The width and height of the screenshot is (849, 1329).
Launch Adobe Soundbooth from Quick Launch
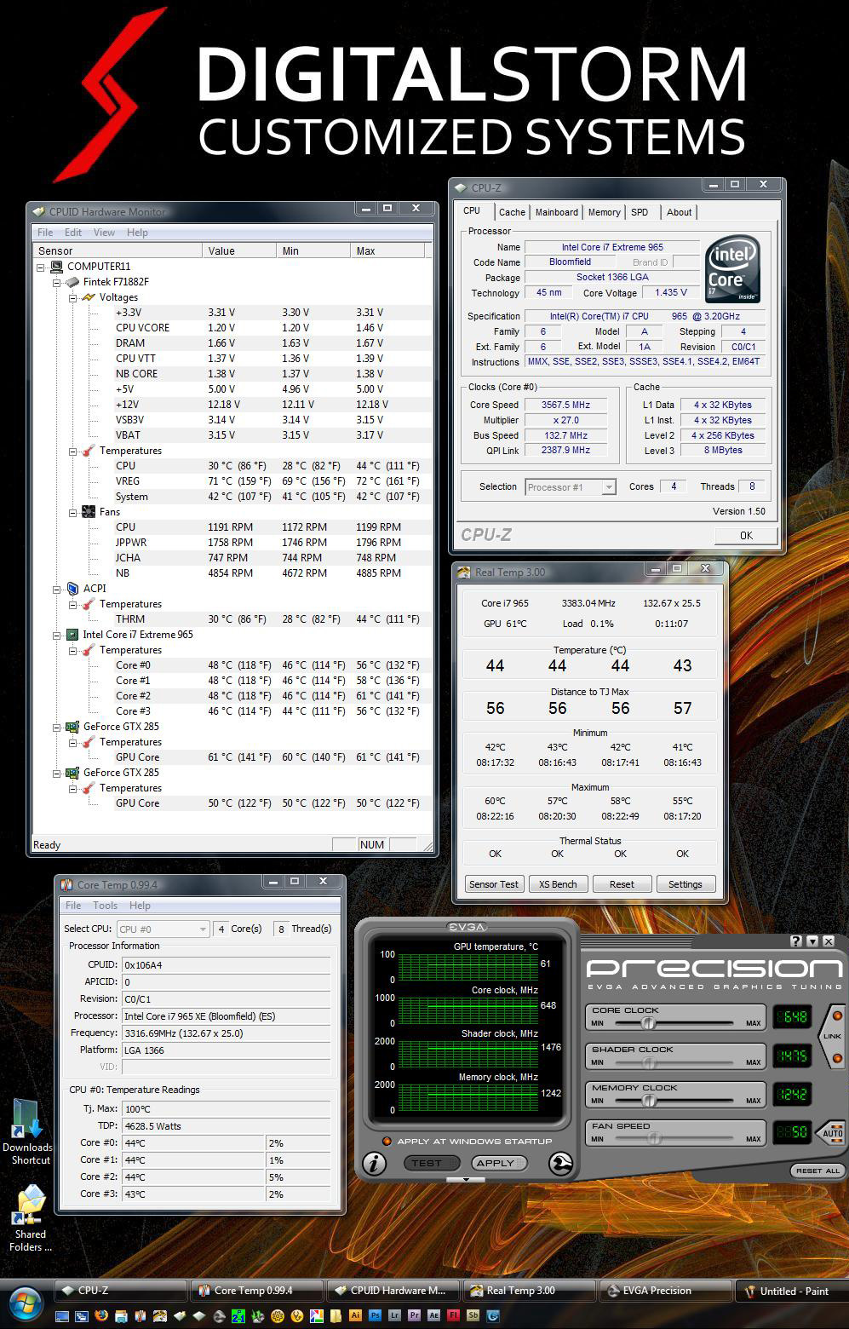click(x=473, y=1315)
